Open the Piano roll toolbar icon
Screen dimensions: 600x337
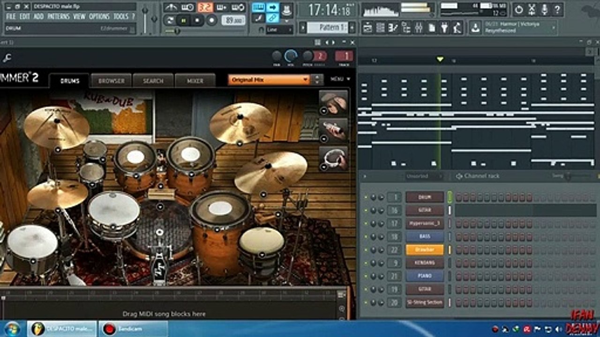click(393, 28)
